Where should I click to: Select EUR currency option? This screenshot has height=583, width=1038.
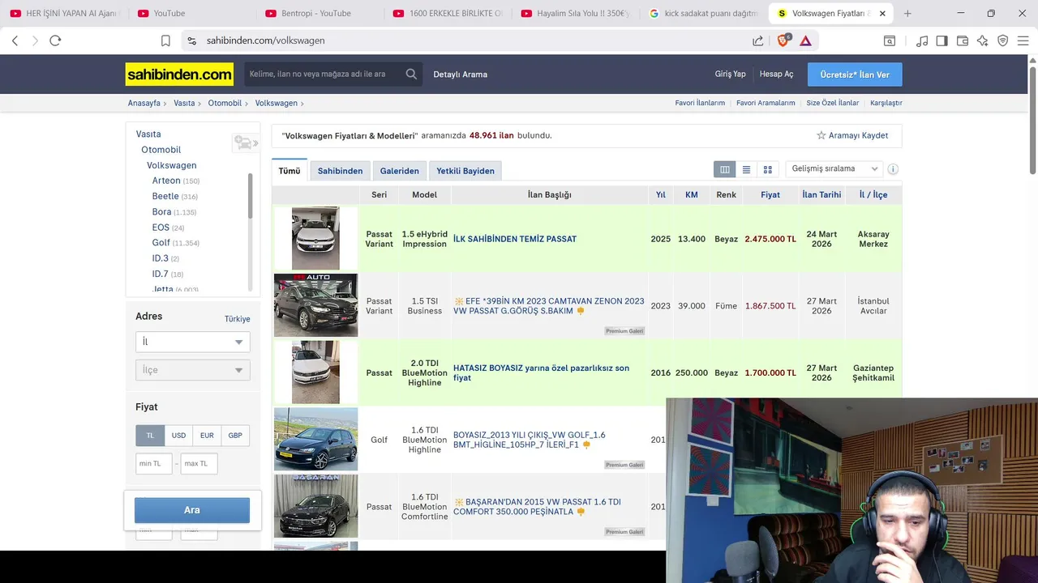[207, 436]
